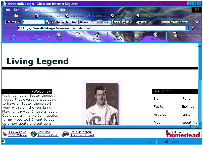Open the Customize Links shortcut
The width and height of the screenshot is (203, 145).
[48, 16]
